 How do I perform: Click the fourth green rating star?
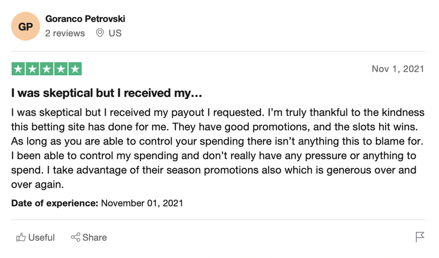point(61,69)
